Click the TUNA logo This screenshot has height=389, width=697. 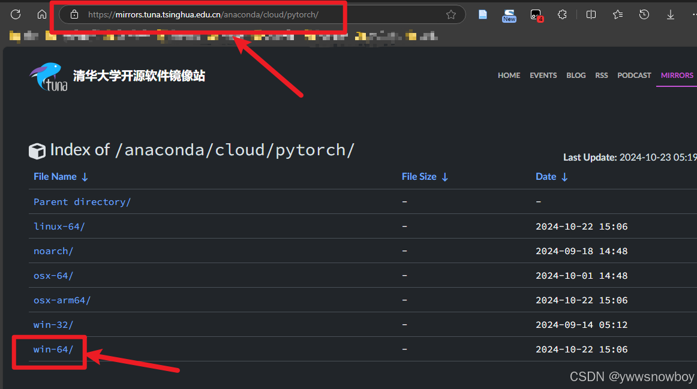coord(49,76)
